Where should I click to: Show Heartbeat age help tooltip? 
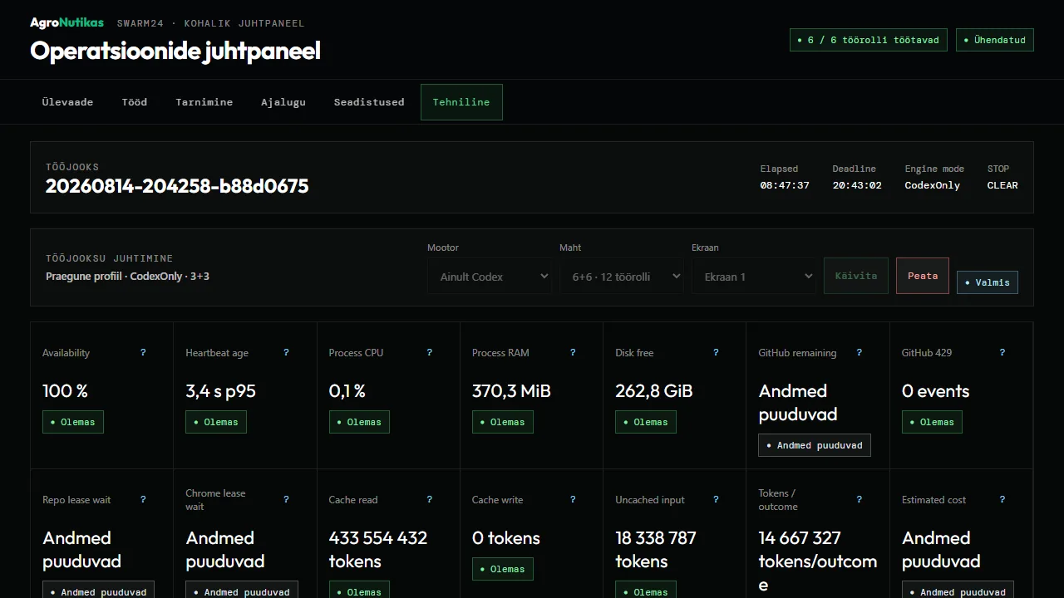coord(286,353)
